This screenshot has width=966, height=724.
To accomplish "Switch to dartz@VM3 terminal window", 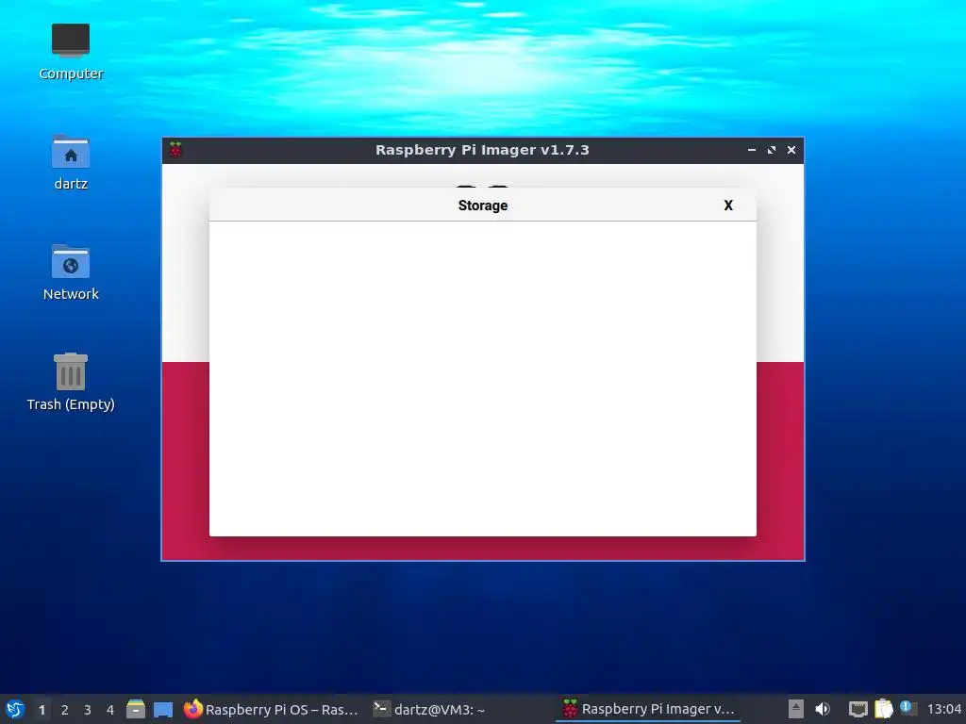I will coord(429,709).
